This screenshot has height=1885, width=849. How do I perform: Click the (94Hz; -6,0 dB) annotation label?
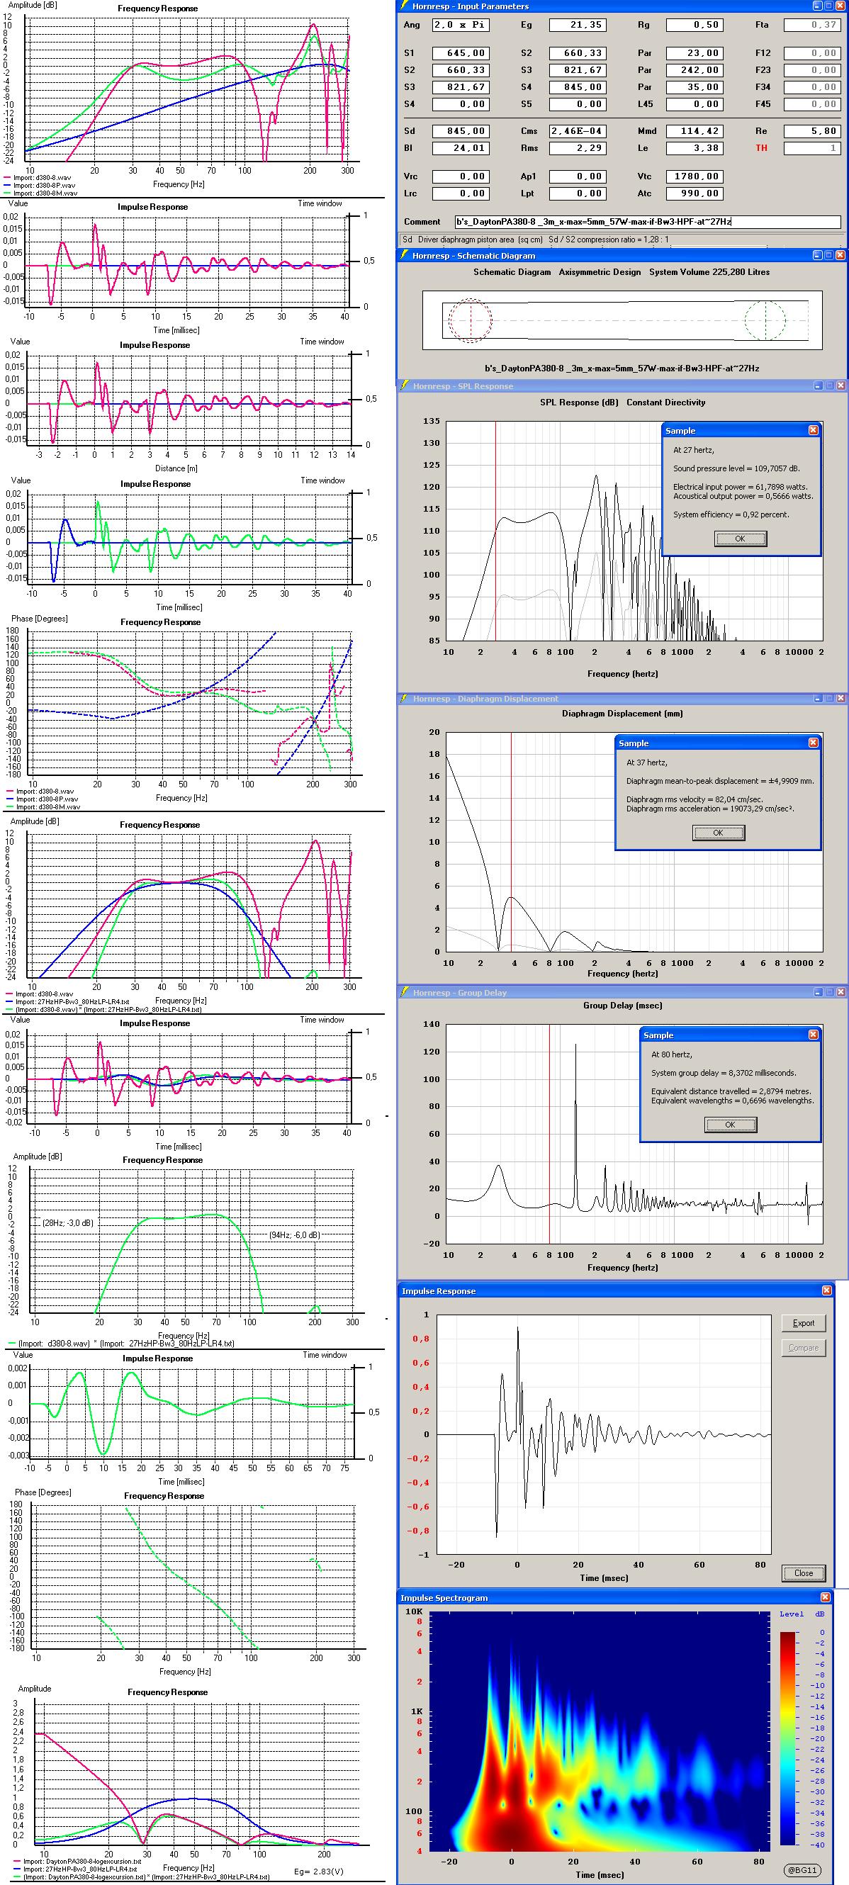(x=294, y=1235)
